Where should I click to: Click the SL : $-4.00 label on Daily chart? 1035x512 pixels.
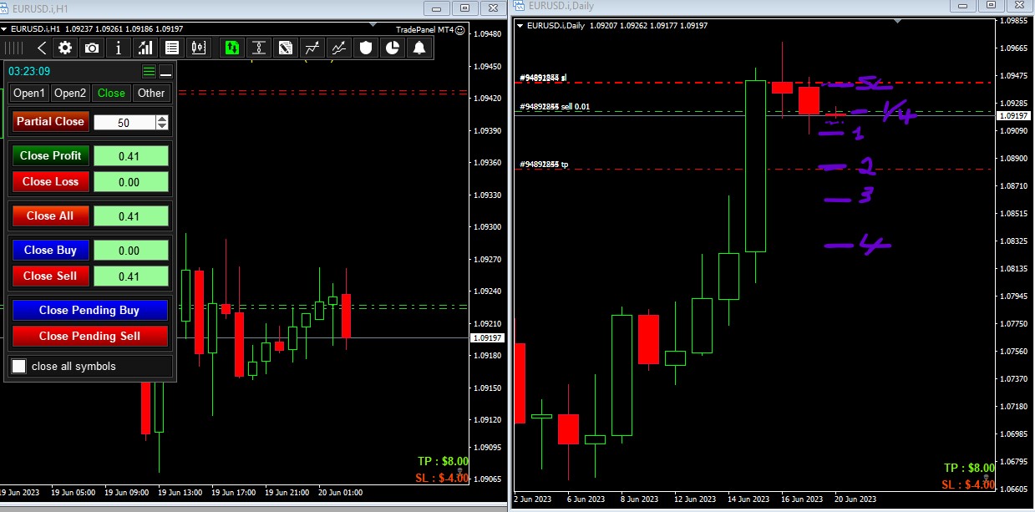coord(968,484)
